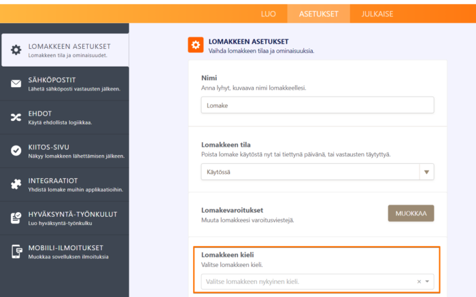Open the Käytössä status combo box

[x=309, y=173]
